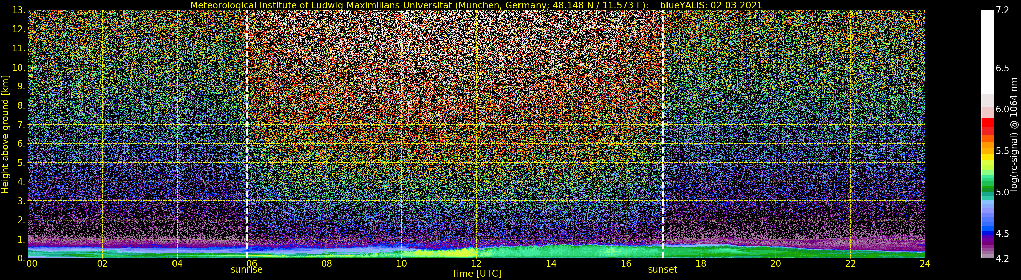
Task: Click the height axis tick '1.'
Action: pos(21,239)
